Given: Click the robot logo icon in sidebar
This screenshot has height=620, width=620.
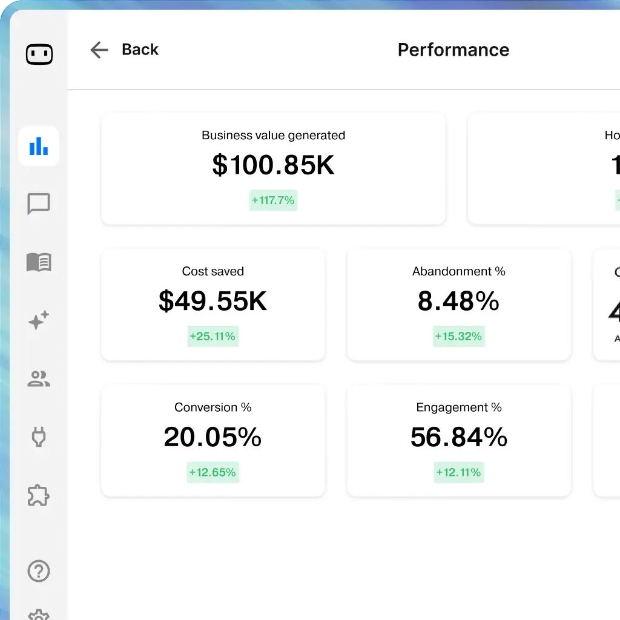Looking at the screenshot, I should pyautogui.click(x=39, y=54).
